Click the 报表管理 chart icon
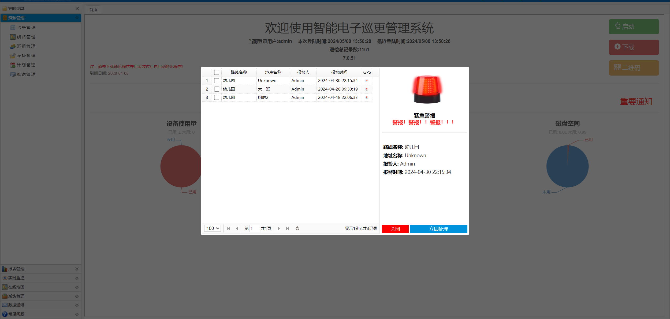670x319 pixels. [5, 269]
